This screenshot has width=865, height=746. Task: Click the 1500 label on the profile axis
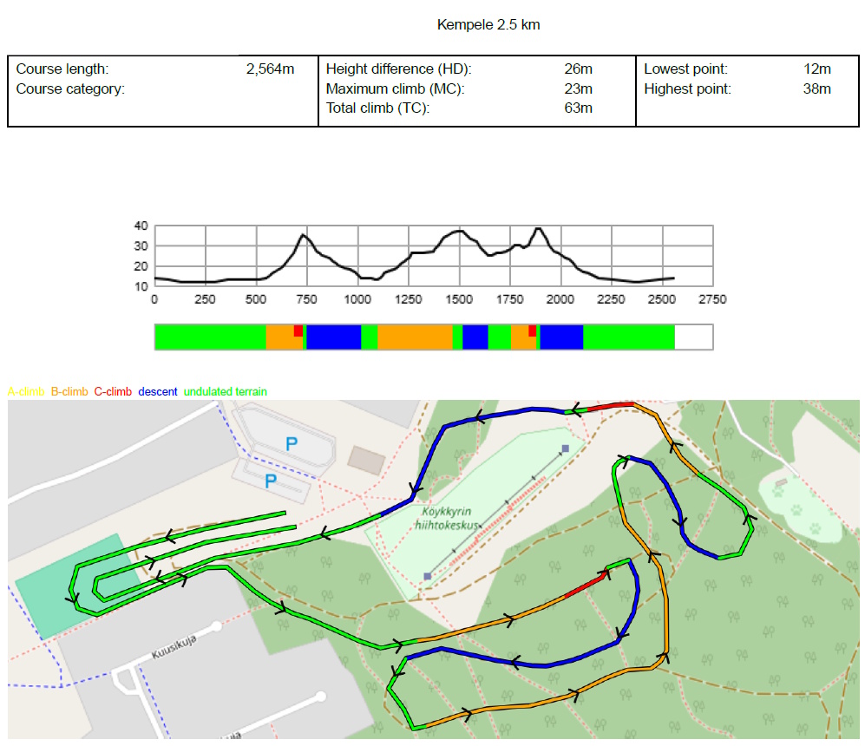(x=459, y=299)
